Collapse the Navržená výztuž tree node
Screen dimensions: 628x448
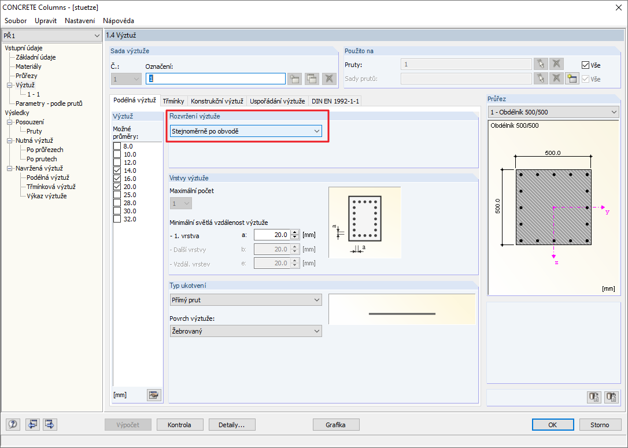tap(10, 168)
